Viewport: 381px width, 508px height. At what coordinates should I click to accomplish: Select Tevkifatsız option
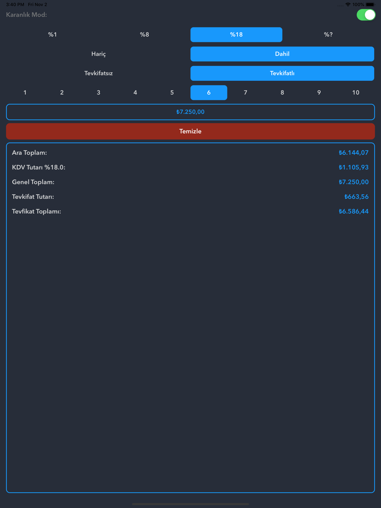(98, 73)
